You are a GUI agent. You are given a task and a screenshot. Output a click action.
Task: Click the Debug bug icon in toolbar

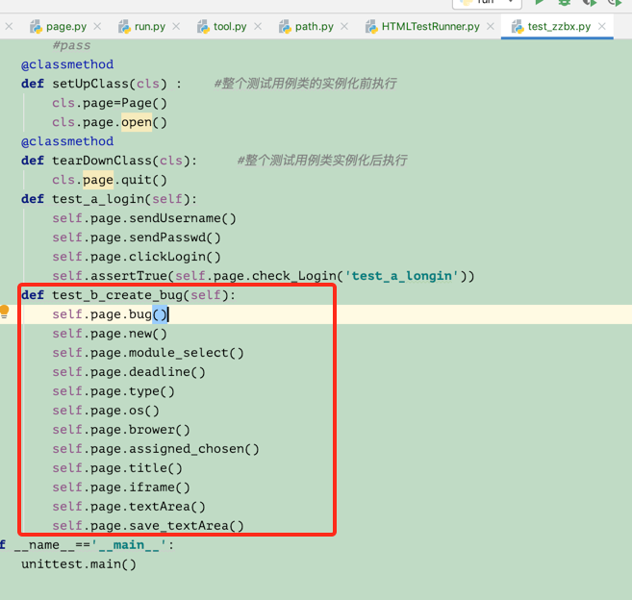[x=565, y=2]
